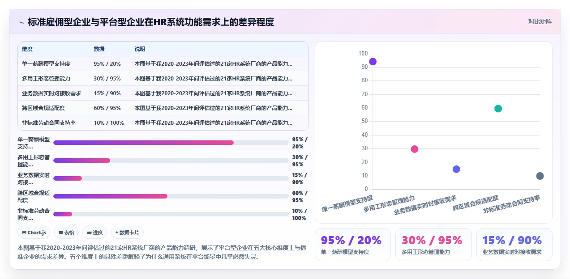Click the lightning icon beside the title
Screen dimensions: 570x279
[21, 22]
